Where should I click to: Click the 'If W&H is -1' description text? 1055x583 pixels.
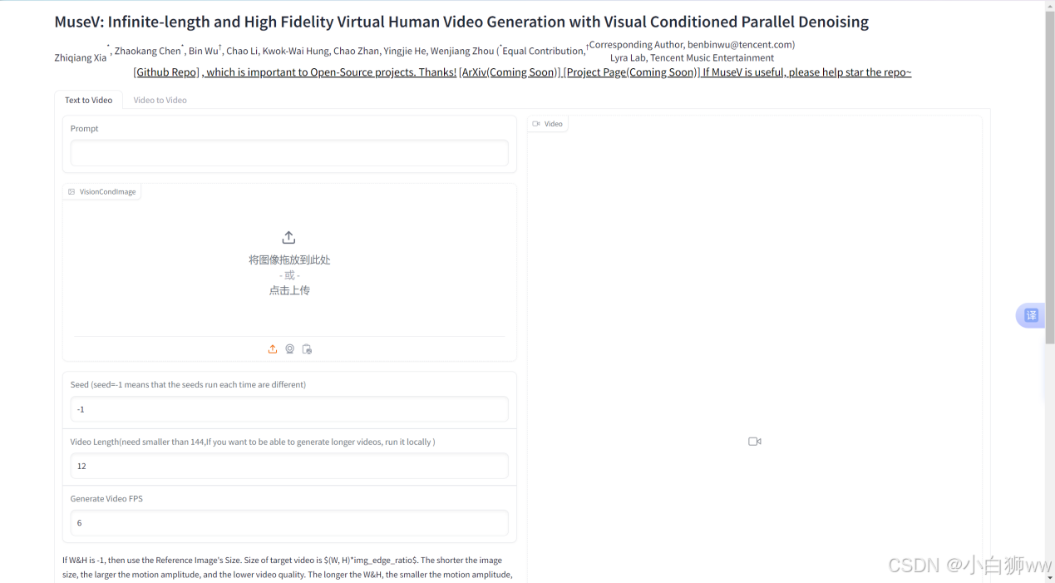coord(288,567)
